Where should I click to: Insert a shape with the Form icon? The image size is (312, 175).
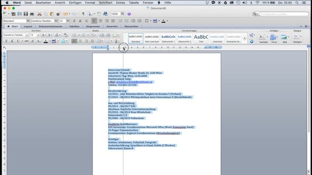273,37
